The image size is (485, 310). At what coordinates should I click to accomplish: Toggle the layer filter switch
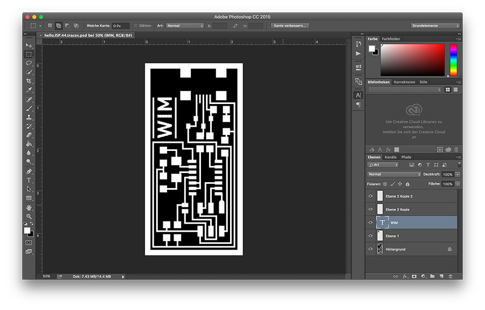tap(459, 164)
